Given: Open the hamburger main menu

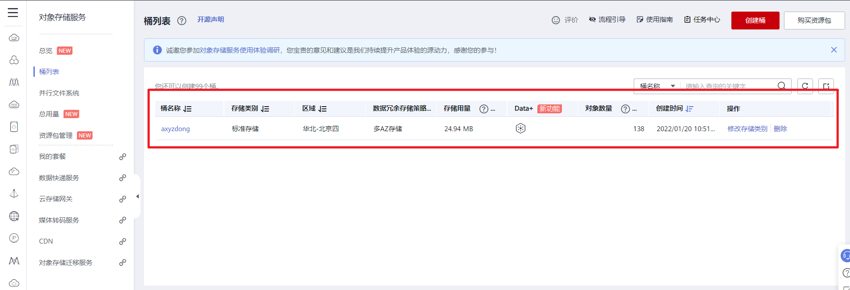Looking at the screenshot, I should pyautogui.click(x=13, y=12).
